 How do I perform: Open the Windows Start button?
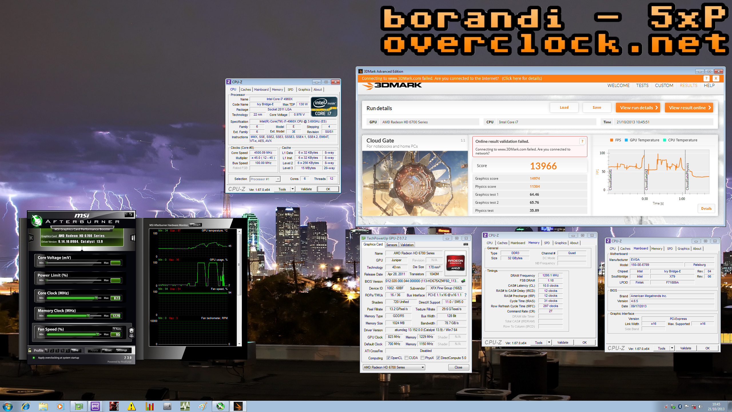[8, 406]
